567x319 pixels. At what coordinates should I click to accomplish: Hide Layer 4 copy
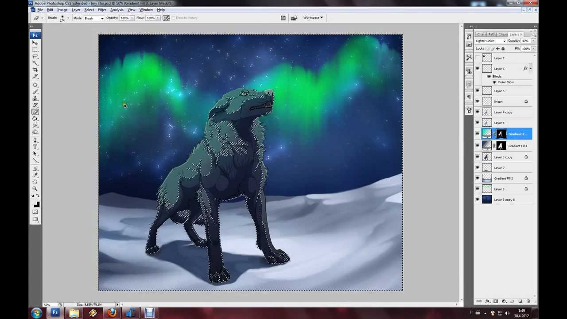click(x=478, y=112)
